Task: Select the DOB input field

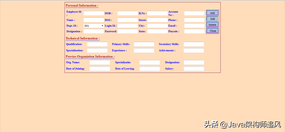Action: (127, 13)
